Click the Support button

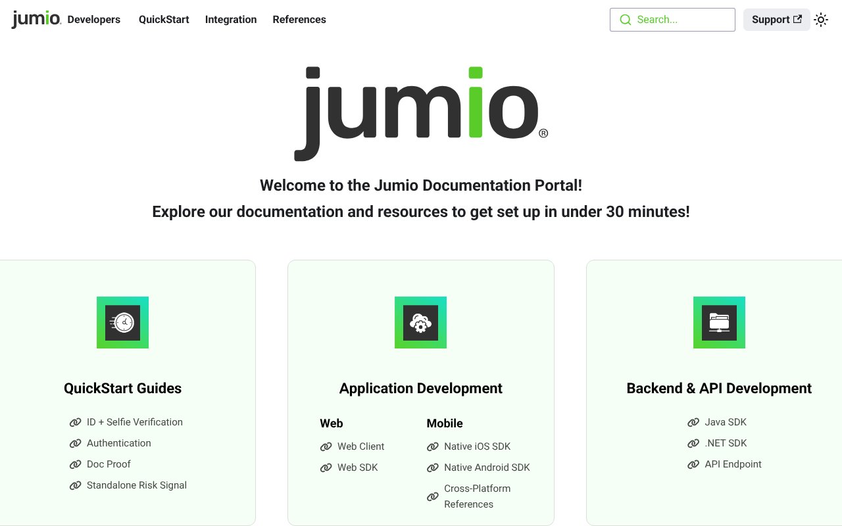(x=771, y=19)
